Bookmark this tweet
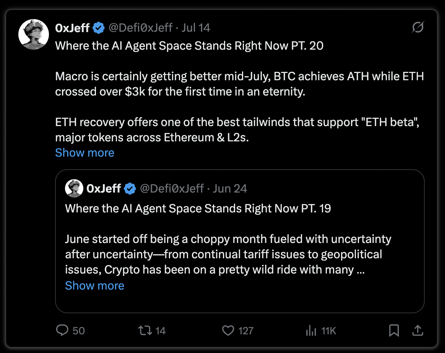This screenshot has width=445, height=353. click(x=394, y=330)
